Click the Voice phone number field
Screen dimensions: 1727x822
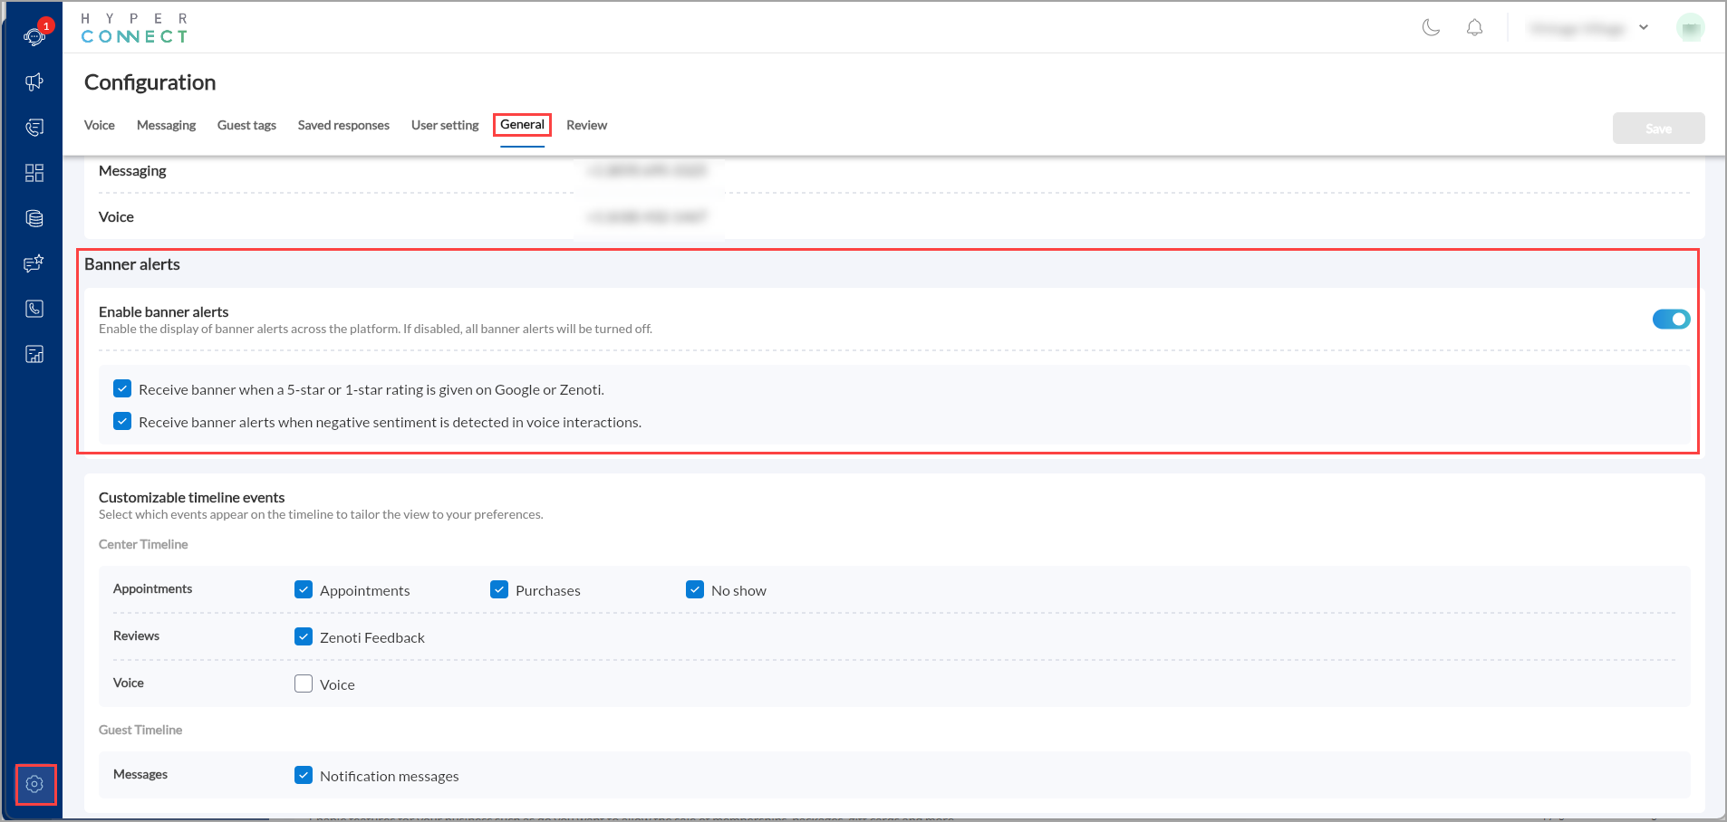648,216
